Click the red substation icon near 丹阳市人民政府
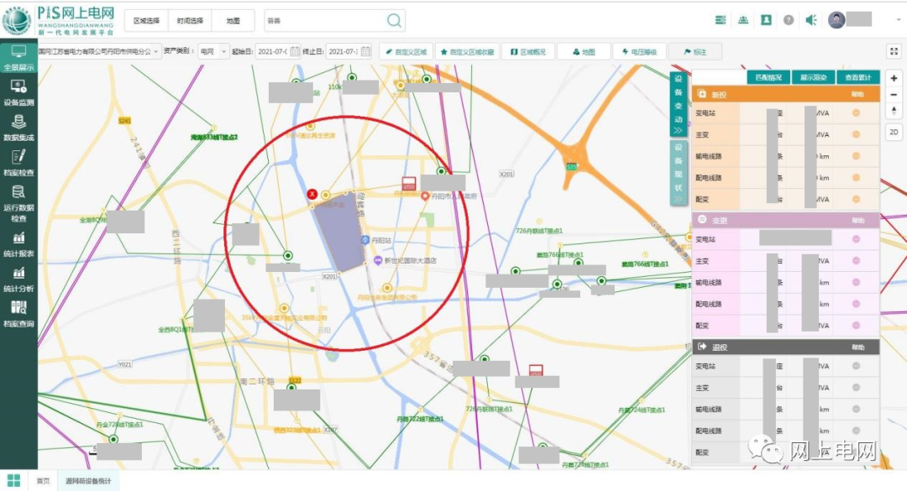The height and width of the screenshot is (491, 907). click(409, 184)
